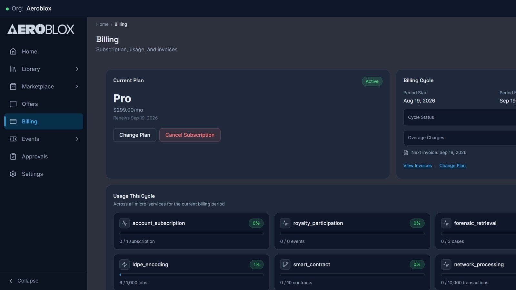Click the '0 / 1 subscription' text
The image size is (516, 290).
click(137, 241)
